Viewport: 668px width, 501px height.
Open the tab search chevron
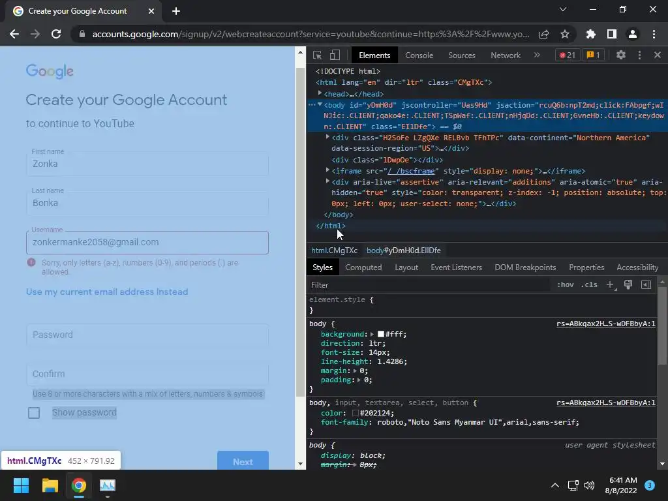tap(563, 9)
